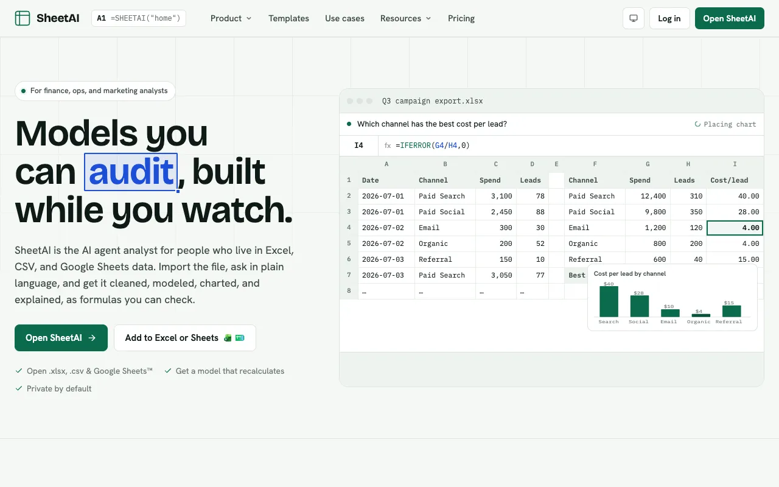Click column header I
Image resolution: width=779 pixels, height=487 pixels.
pos(735,164)
